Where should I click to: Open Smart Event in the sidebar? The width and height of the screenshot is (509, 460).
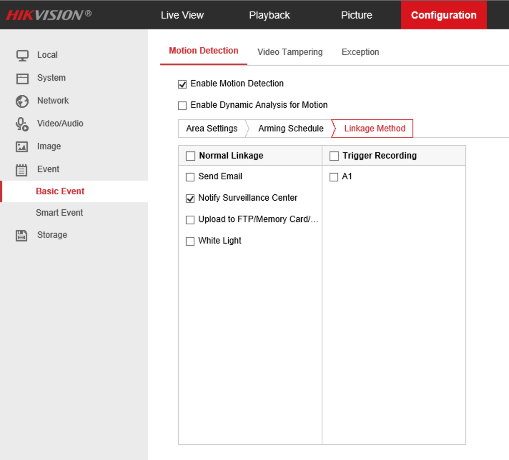click(59, 213)
